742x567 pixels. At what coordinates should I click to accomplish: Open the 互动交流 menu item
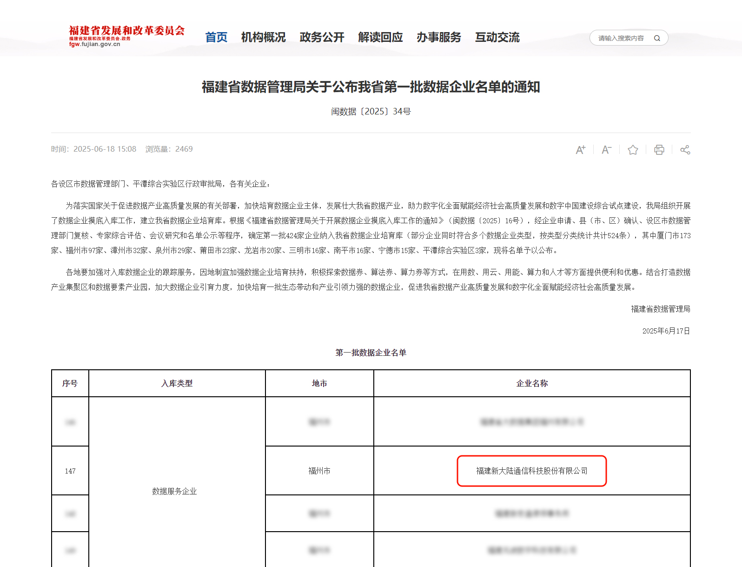pyautogui.click(x=497, y=37)
